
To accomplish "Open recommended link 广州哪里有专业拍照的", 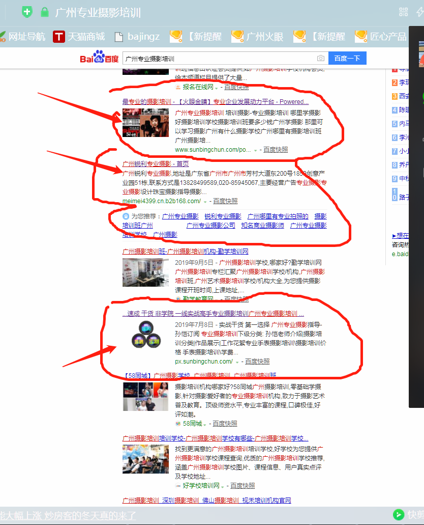I will tap(278, 216).
